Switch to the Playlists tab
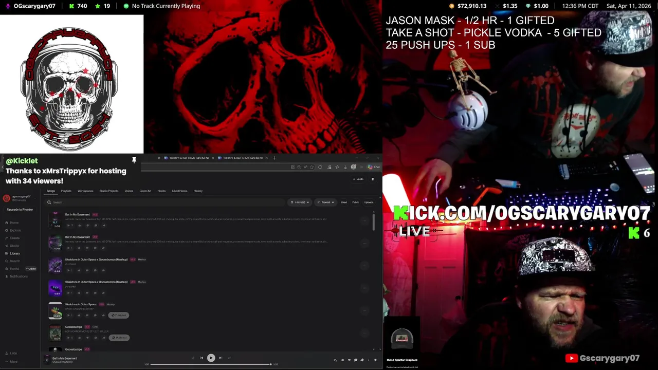658x370 pixels. tap(66, 191)
